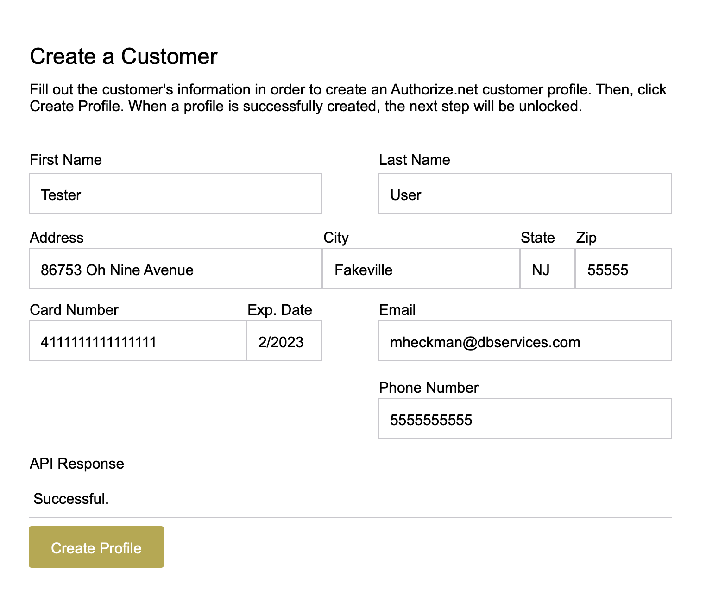
Task: Select the State field with NJ
Action: tap(548, 269)
